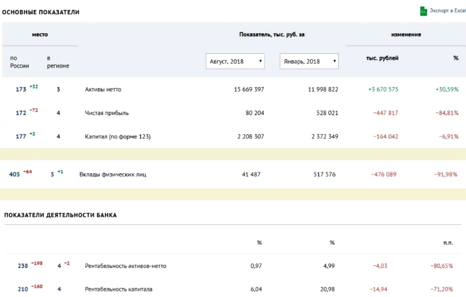
Task: Open the Чистая прибыль indicator link
Action: click(x=107, y=113)
